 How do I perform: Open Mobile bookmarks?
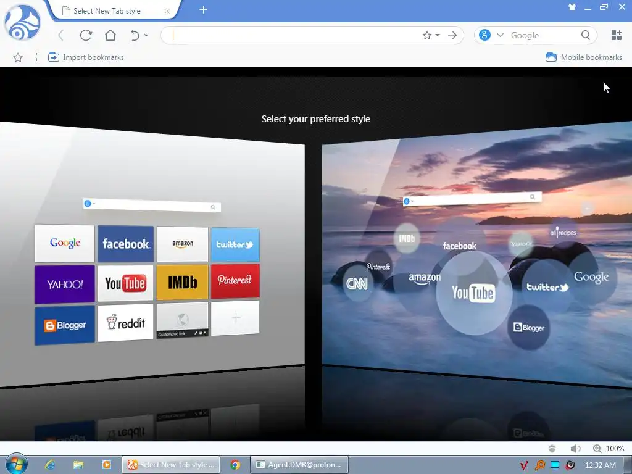(584, 57)
